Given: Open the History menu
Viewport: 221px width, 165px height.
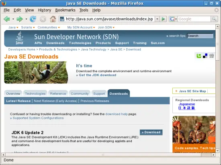Looking at the screenshot, I should coord(44,10).
